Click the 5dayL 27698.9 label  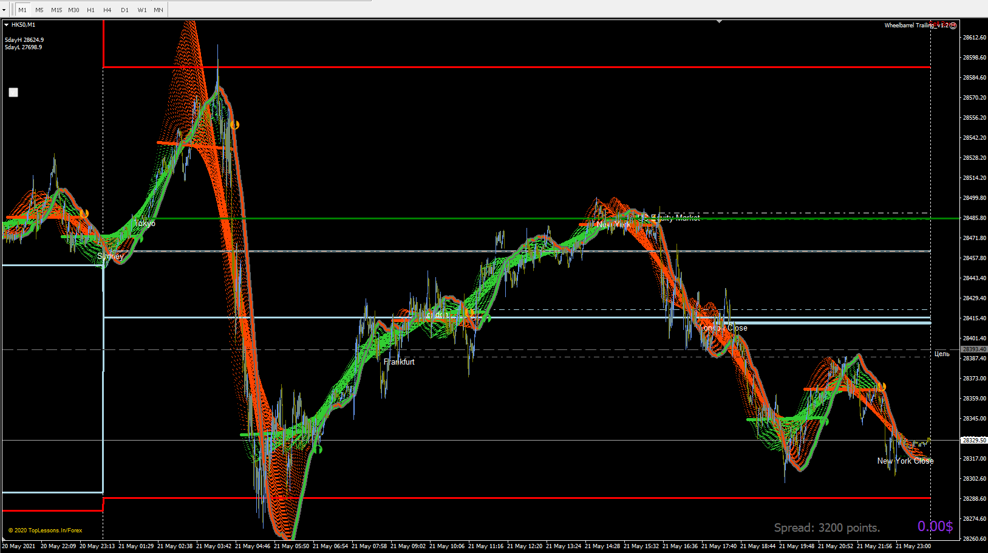coord(24,47)
